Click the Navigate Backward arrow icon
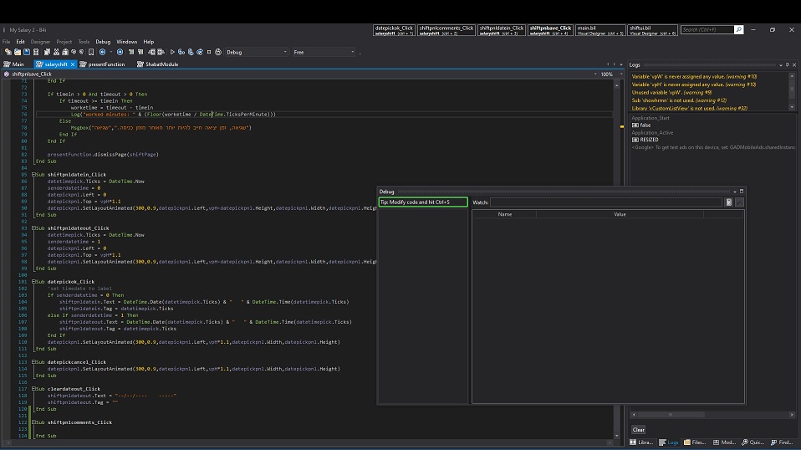Screen dimensions: 801x450 coord(103,52)
